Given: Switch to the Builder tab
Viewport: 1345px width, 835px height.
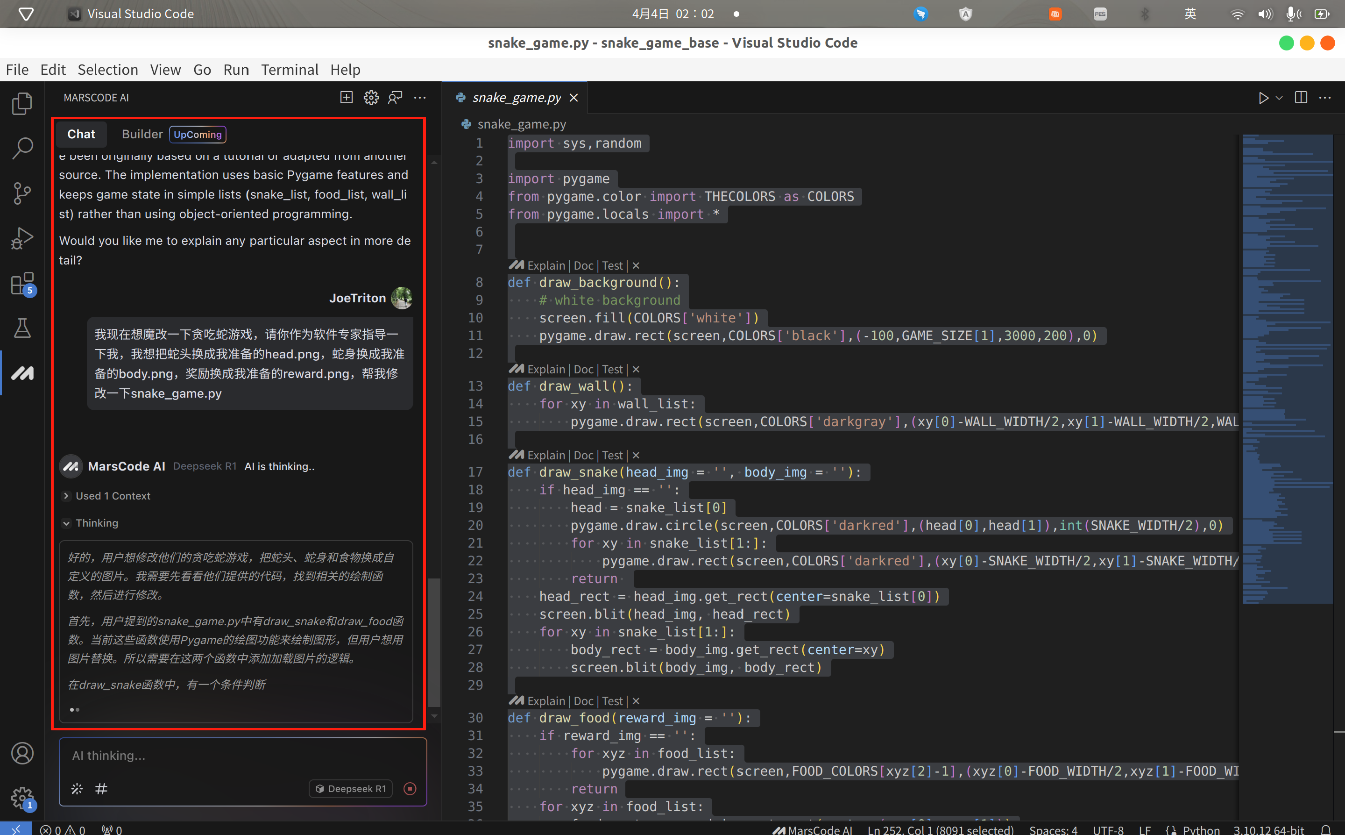Looking at the screenshot, I should point(142,134).
